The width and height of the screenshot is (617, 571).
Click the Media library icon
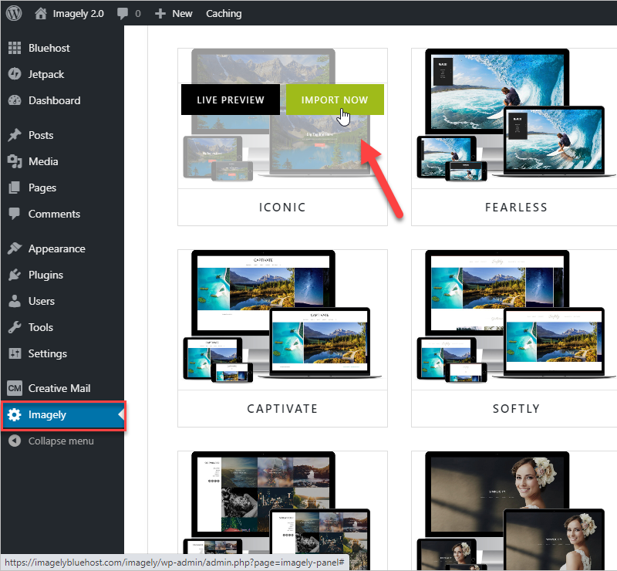[x=15, y=161]
